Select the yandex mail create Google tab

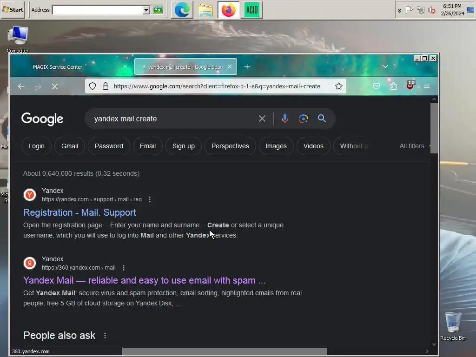tap(185, 67)
